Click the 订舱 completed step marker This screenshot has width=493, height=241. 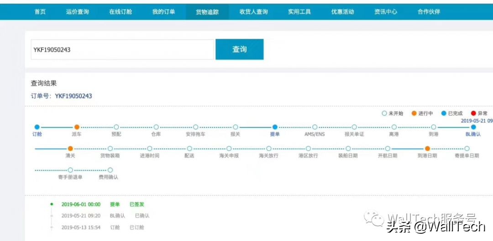click(37, 127)
